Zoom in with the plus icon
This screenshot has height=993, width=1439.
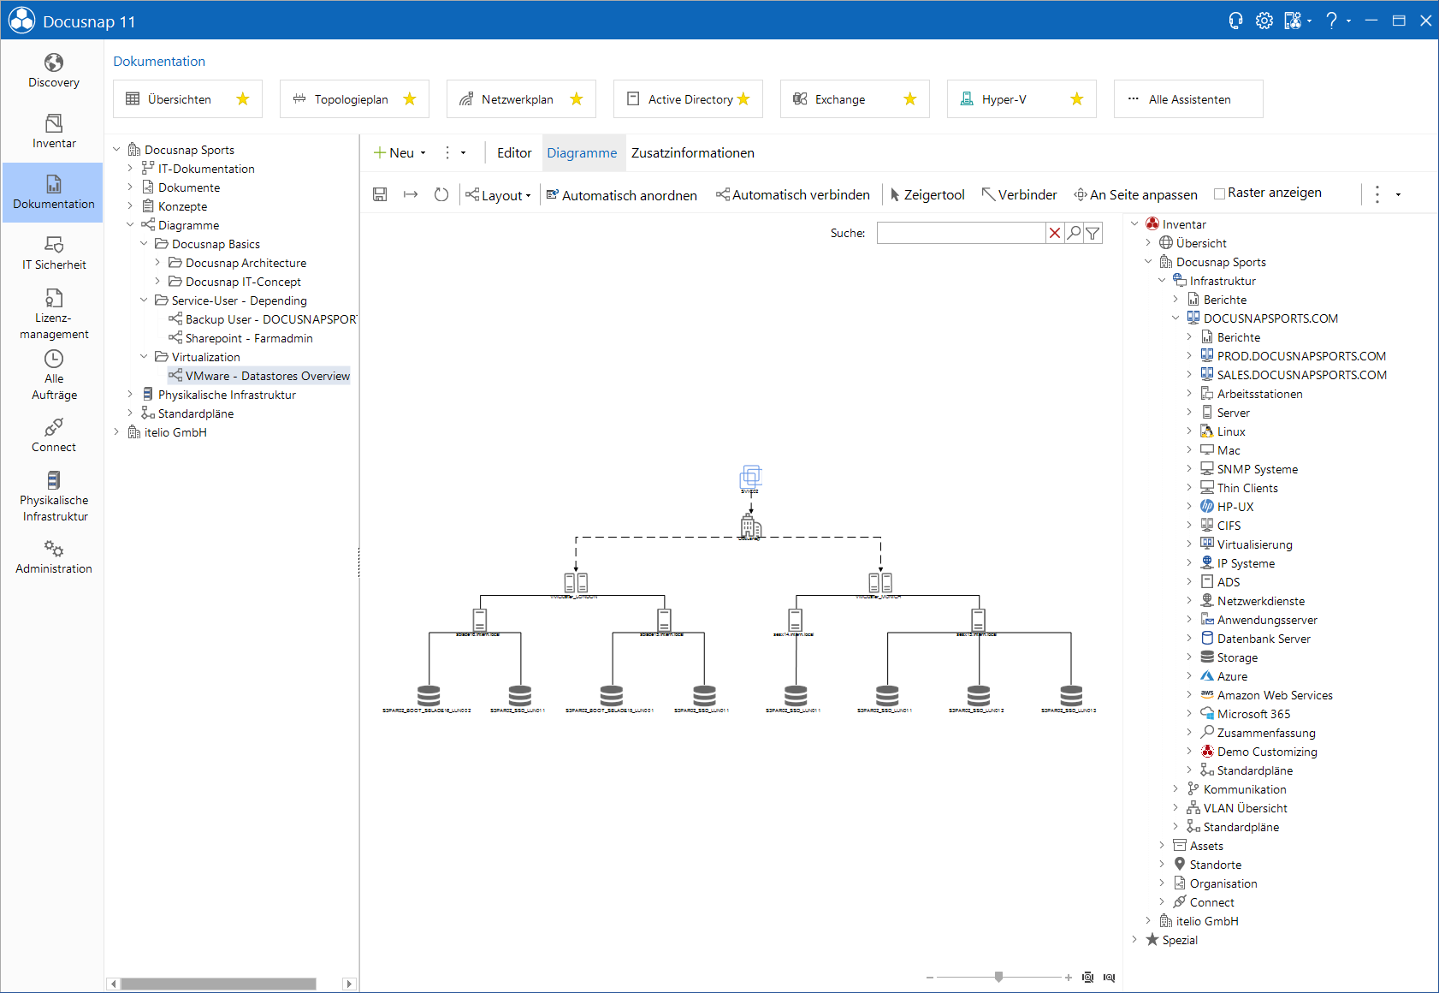(1069, 978)
